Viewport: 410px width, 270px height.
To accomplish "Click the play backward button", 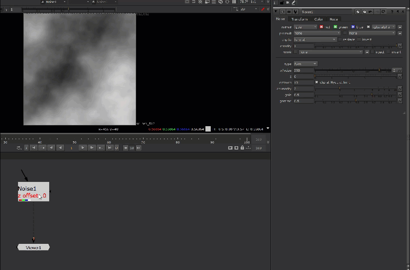I will (x=60, y=147).
